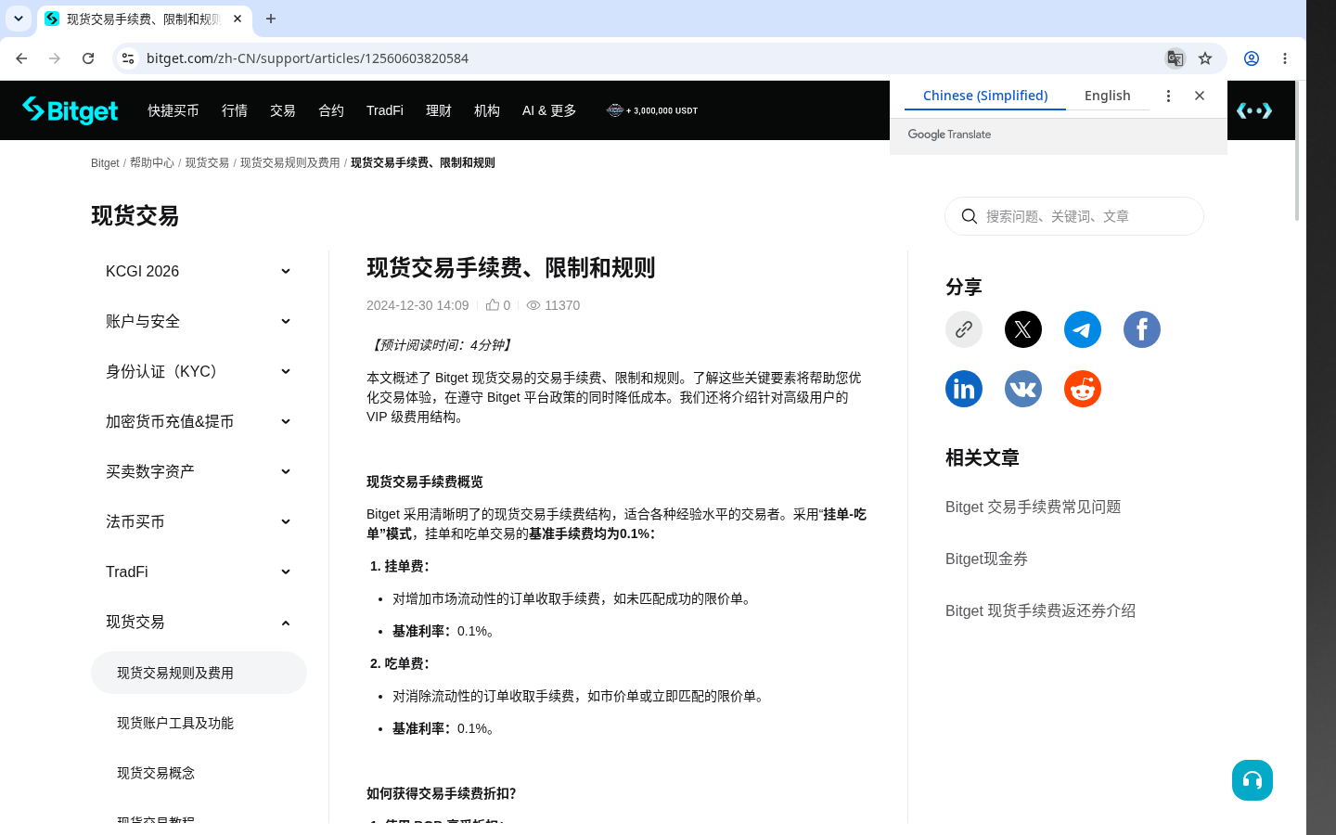Share article via Telegram icon

(1083, 329)
